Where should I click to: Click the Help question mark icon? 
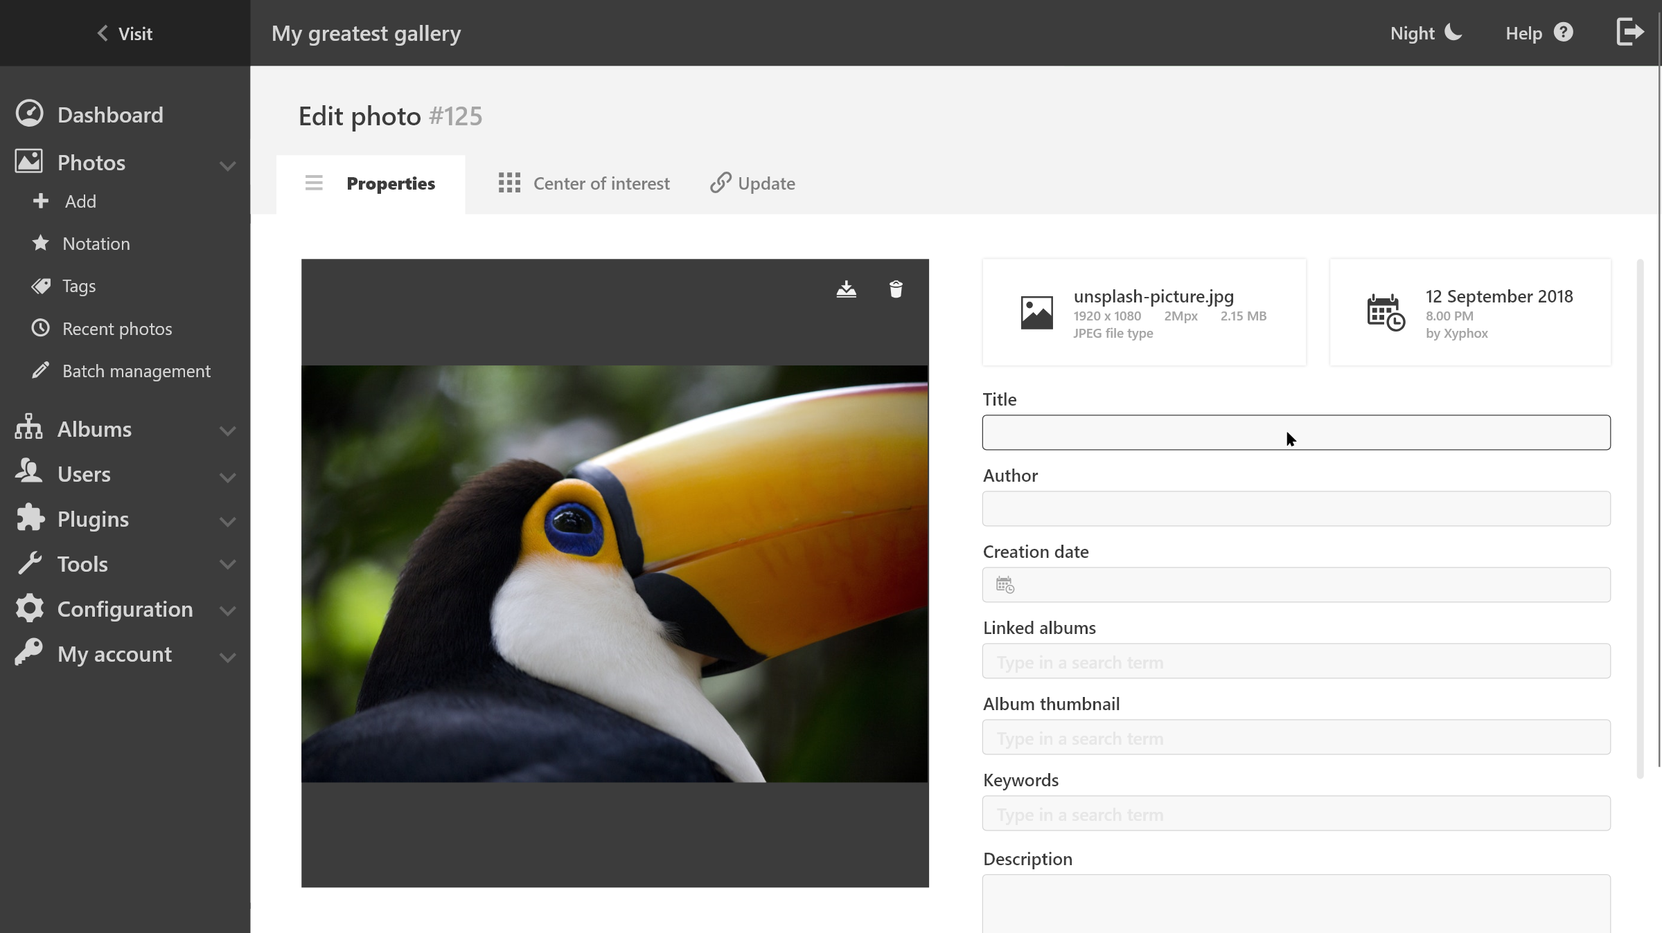click(1563, 33)
